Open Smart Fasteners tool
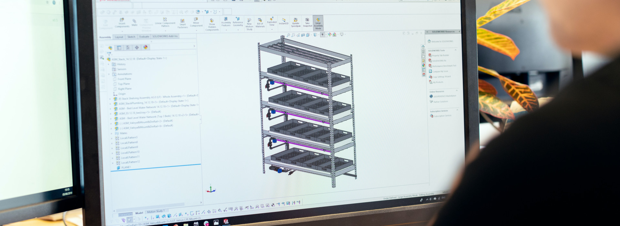The height and width of the screenshot is (226, 620). click(182, 24)
